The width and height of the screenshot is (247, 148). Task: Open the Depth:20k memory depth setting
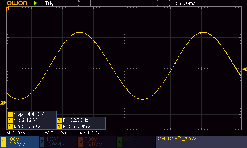(88, 133)
